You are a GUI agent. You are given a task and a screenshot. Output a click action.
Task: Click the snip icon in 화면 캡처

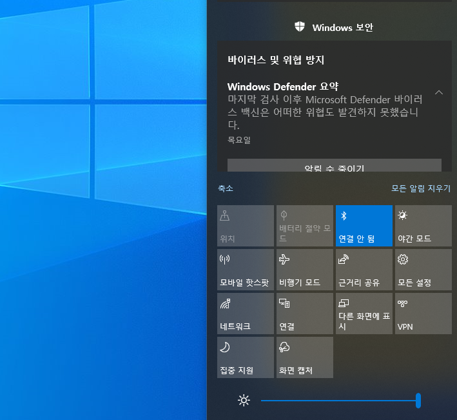[284, 347]
